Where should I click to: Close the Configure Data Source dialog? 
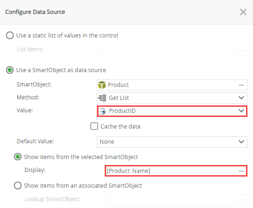click(x=243, y=12)
